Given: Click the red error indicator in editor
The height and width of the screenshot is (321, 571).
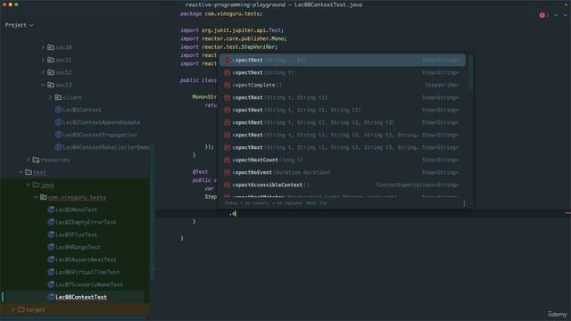Looking at the screenshot, I should (x=542, y=15).
